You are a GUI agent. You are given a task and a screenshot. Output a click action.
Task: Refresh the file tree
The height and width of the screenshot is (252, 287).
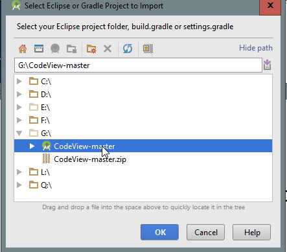(128, 49)
